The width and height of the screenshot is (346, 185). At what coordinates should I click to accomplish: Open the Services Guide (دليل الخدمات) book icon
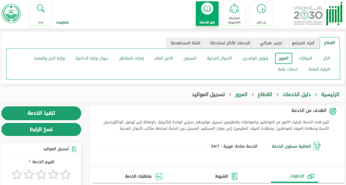[207, 9]
